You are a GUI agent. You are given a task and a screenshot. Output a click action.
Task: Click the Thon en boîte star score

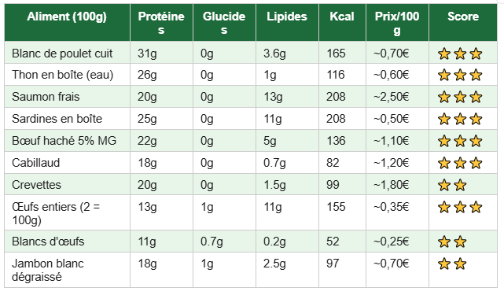click(460, 76)
